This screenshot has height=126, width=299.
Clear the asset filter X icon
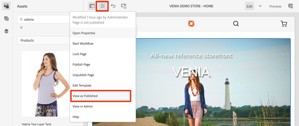[21, 28]
